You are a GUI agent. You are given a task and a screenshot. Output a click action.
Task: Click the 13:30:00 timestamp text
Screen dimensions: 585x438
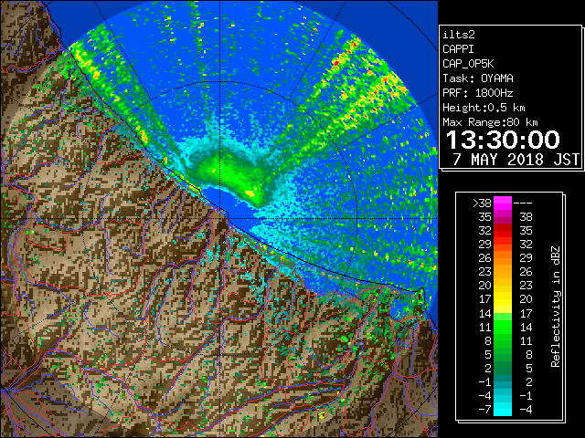point(503,140)
